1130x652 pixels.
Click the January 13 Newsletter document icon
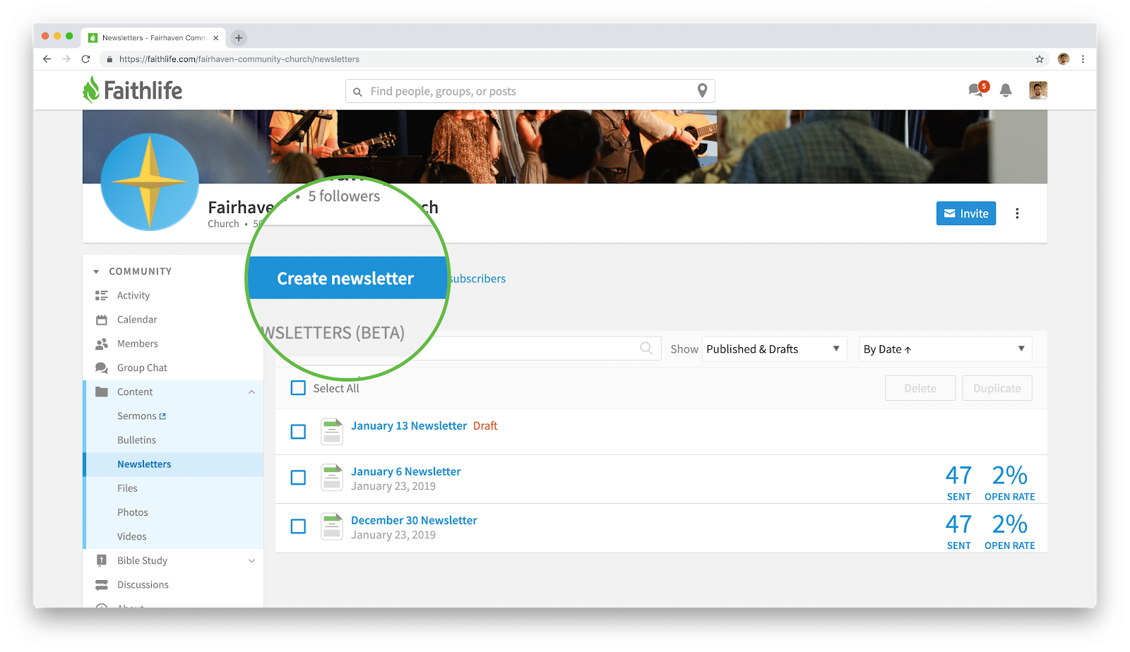point(332,431)
